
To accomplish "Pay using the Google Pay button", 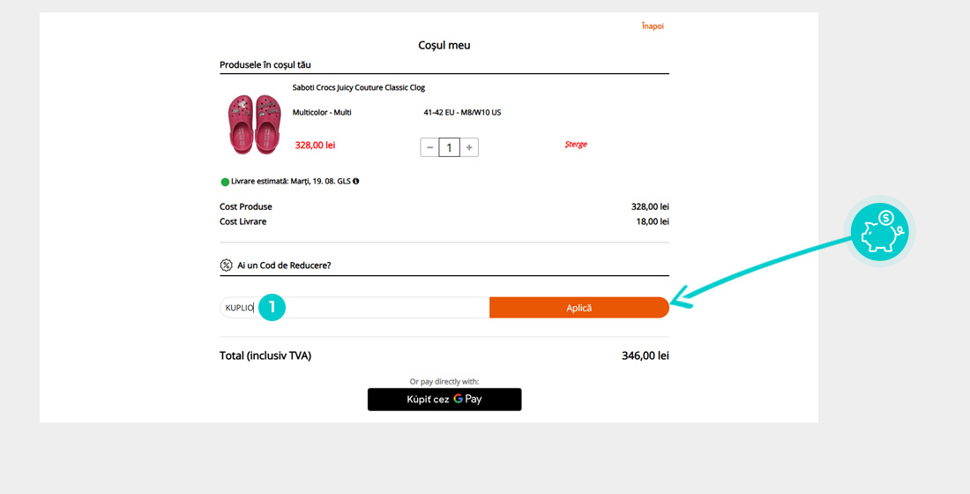I will [x=444, y=400].
